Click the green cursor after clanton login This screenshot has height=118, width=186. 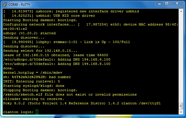[37, 112]
